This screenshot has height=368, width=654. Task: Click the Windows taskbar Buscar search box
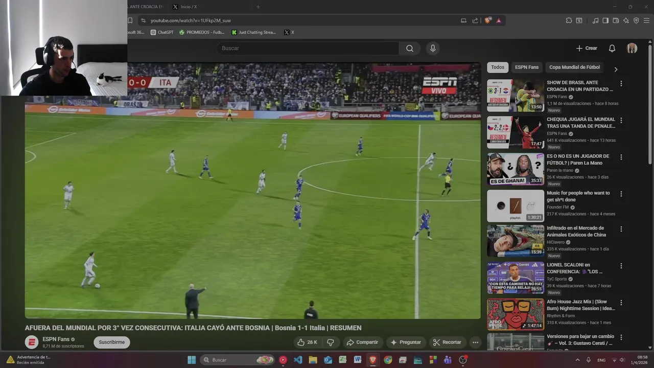237,360
